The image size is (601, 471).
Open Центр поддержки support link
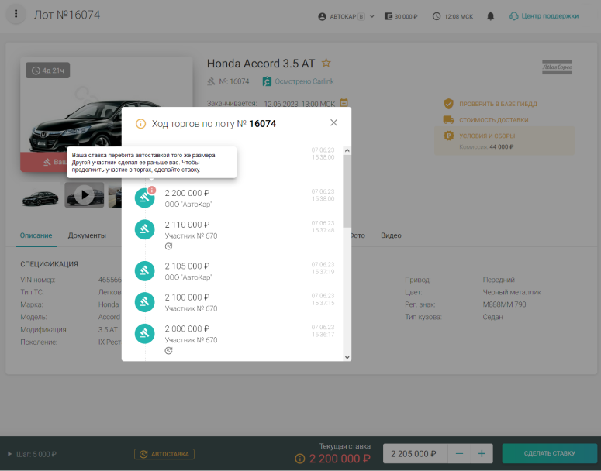[x=544, y=15]
